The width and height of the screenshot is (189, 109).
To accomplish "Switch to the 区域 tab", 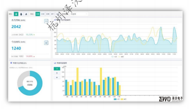I will (48, 14).
